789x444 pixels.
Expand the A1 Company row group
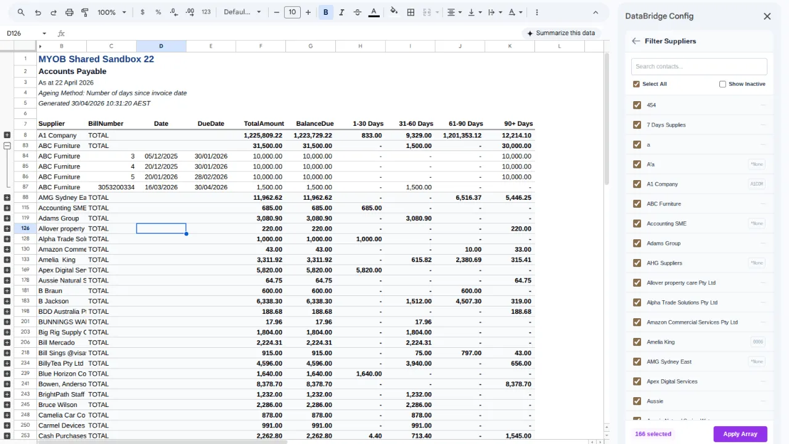pyautogui.click(x=7, y=135)
